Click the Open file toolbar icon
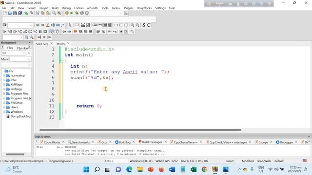 (10, 13)
